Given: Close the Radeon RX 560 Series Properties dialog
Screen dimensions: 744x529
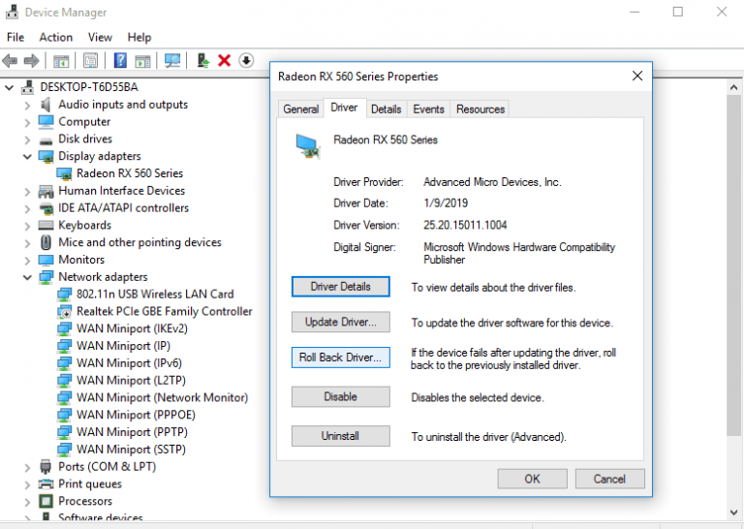Looking at the screenshot, I should click(637, 76).
